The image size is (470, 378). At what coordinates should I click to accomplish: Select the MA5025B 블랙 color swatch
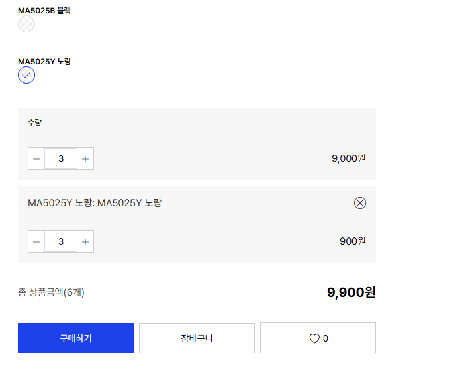26,24
